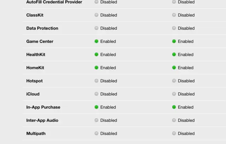The height and width of the screenshot is (144, 226).
Task: Click AutoFill Credential Provider label
Action: click(x=54, y=2)
